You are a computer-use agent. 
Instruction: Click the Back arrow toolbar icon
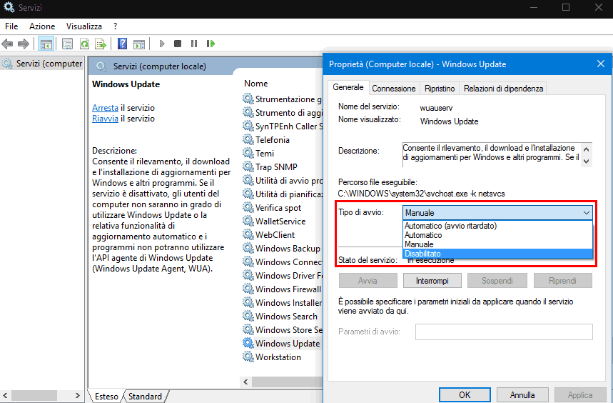click(x=7, y=44)
